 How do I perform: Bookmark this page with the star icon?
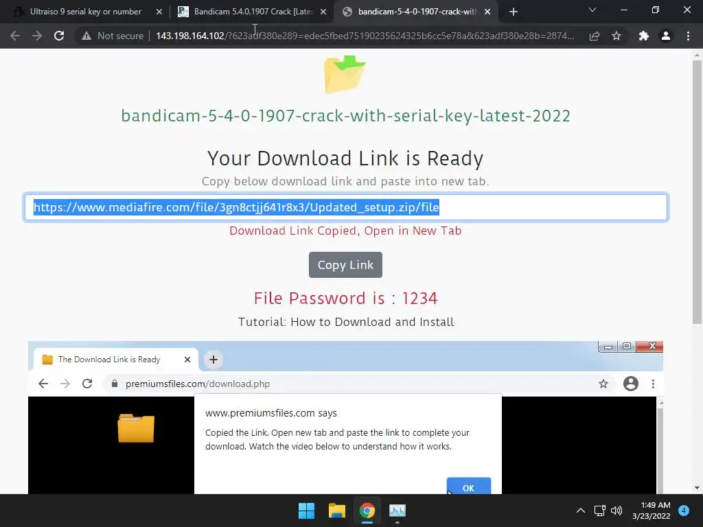[x=616, y=36]
